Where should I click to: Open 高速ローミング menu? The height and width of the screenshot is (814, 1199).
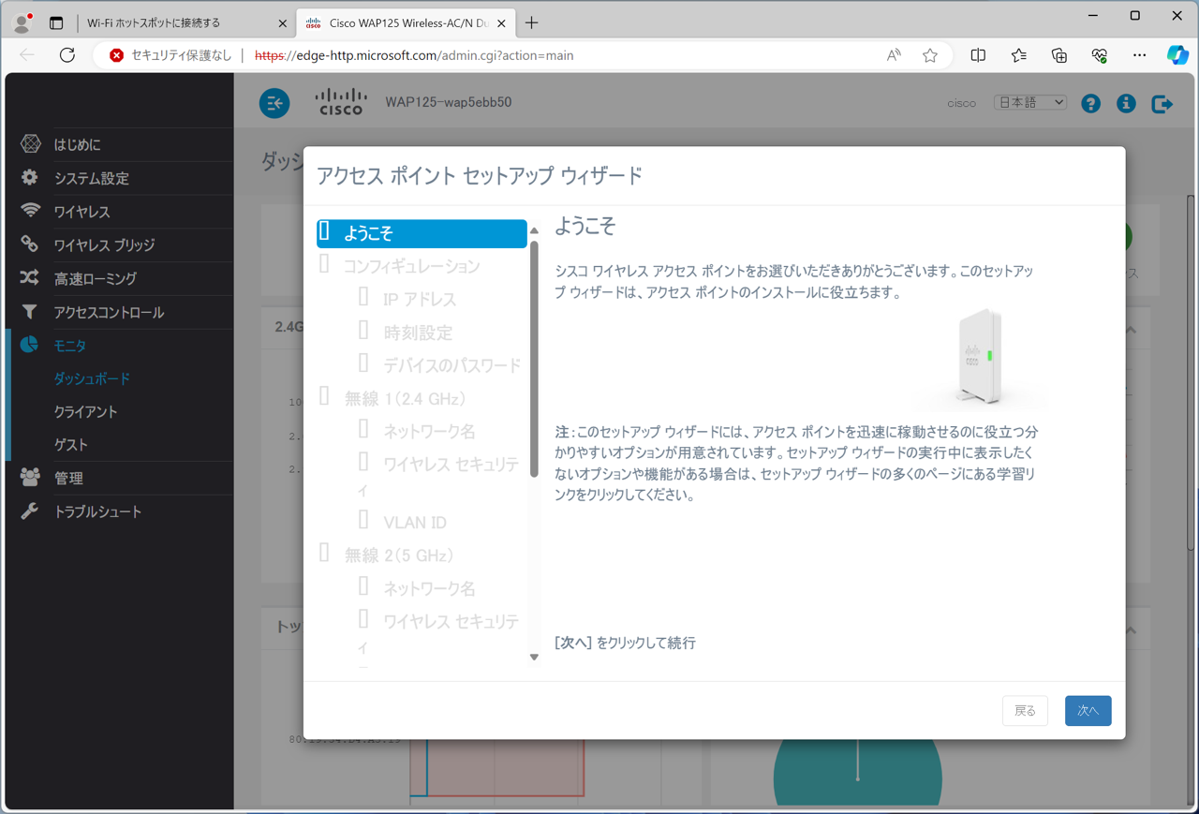pyautogui.click(x=96, y=279)
